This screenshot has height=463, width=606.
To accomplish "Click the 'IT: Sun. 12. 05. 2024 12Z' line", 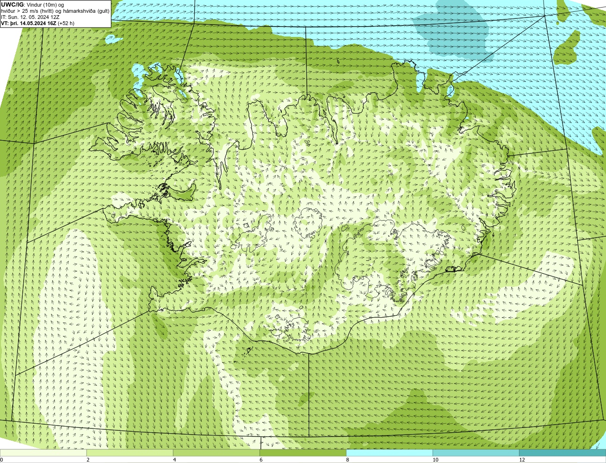I will (30, 17).
